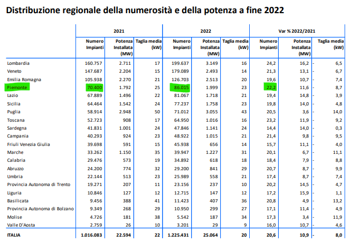Select Lombardia power variation 16,2
This screenshot has height=244, width=349.
point(304,63)
